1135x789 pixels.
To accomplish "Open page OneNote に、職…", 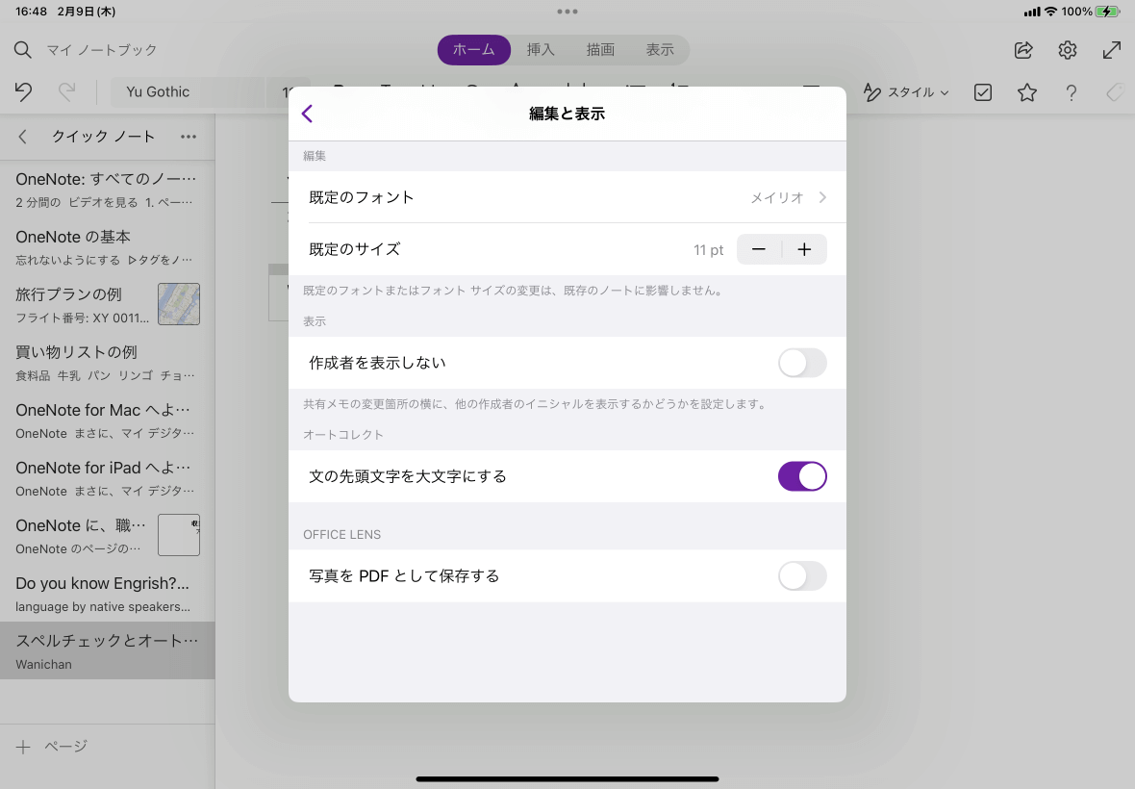I will pyautogui.click(x=107, y=536).
